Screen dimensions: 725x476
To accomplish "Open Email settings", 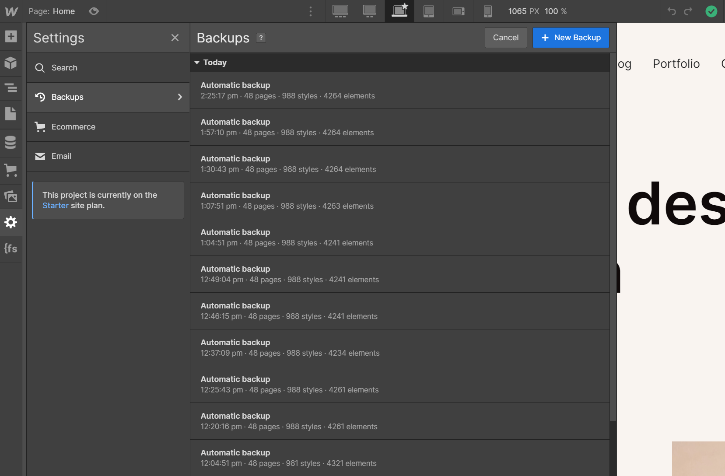I will [x=108, y=156].
